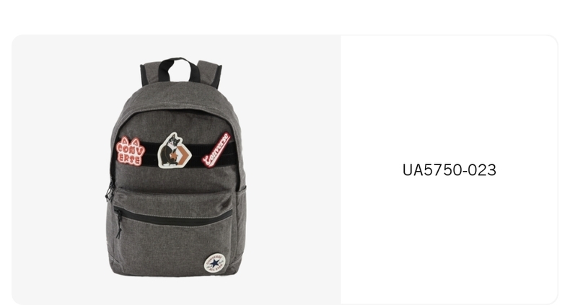Click the red script Converse patch

[x=216, y=150]
